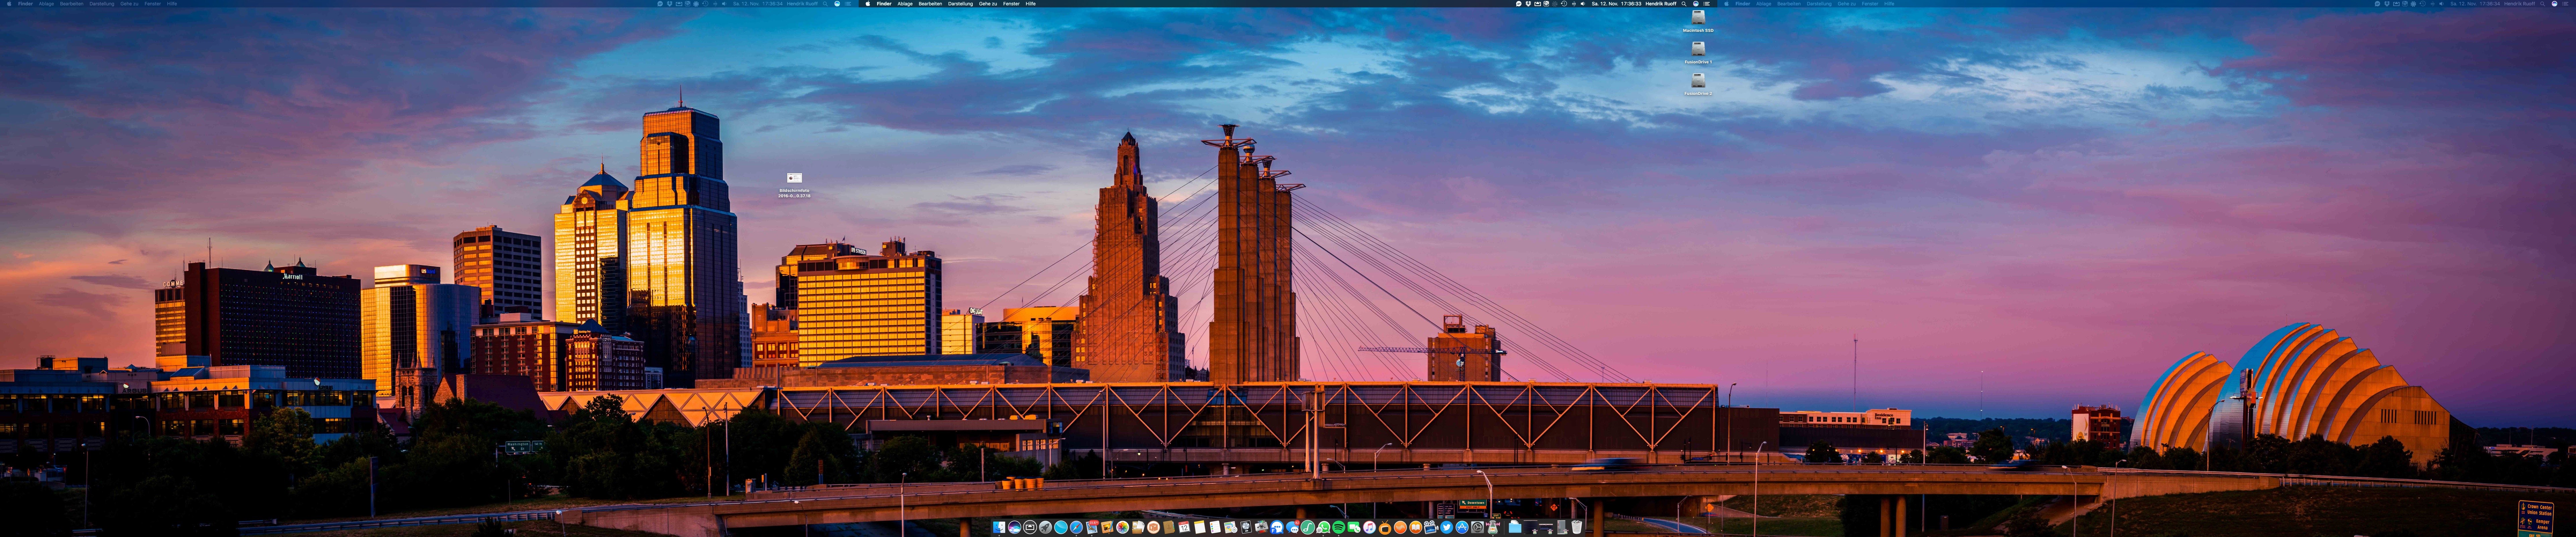Select FusionDrive 2 on desktop
Screen dimensions: 2576x537
1698,84
